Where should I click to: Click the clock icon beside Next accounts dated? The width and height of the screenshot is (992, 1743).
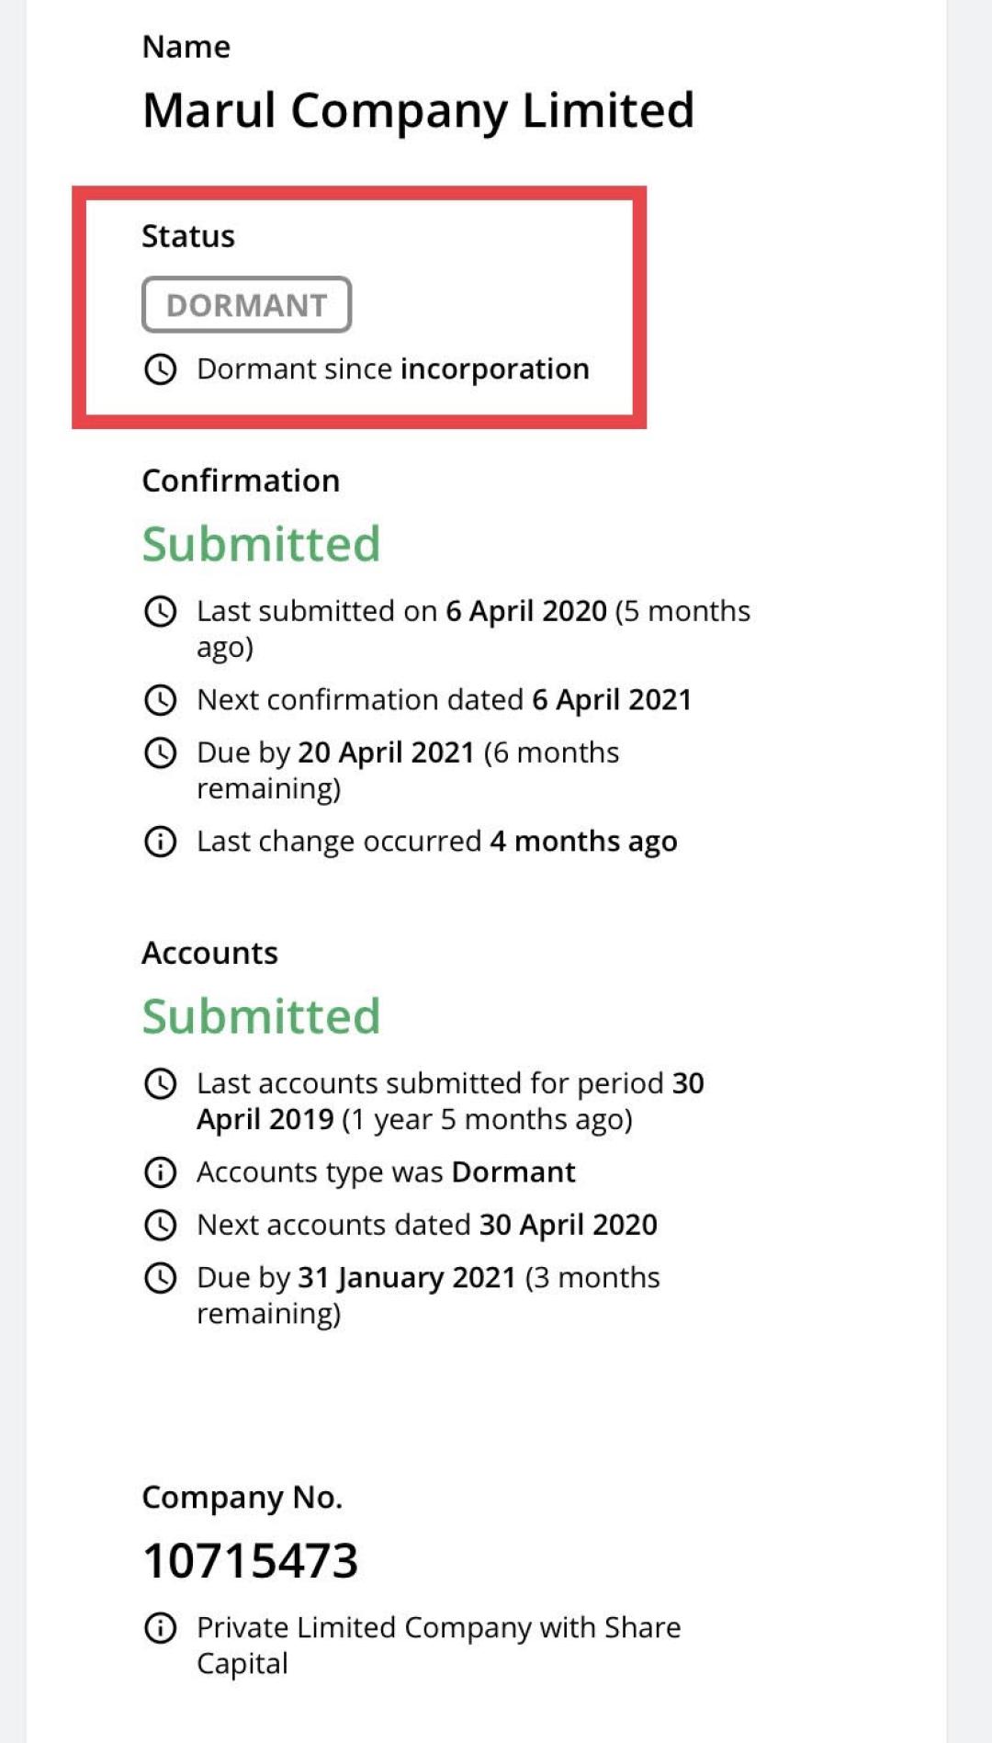tap(161, 1225)
